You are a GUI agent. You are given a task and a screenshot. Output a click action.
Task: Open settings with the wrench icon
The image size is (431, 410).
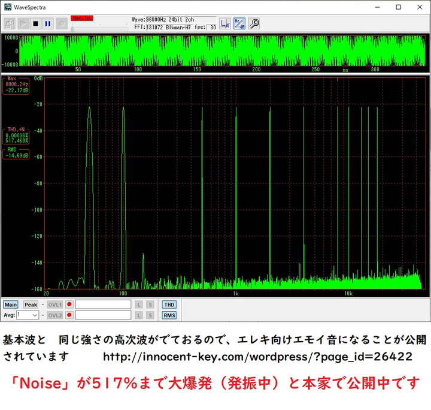click(x=254, y=23)
